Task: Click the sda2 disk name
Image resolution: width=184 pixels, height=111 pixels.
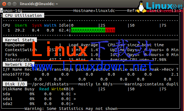Action: click(8, 104)
